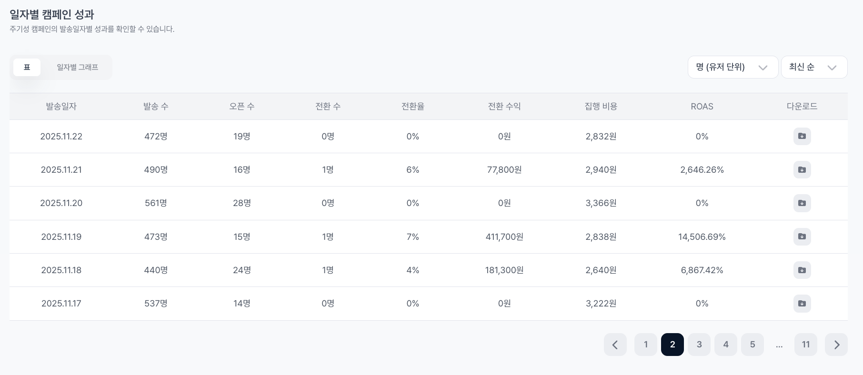Go to the next page arrow
This screenshot has width=863, height=375.
836,345
